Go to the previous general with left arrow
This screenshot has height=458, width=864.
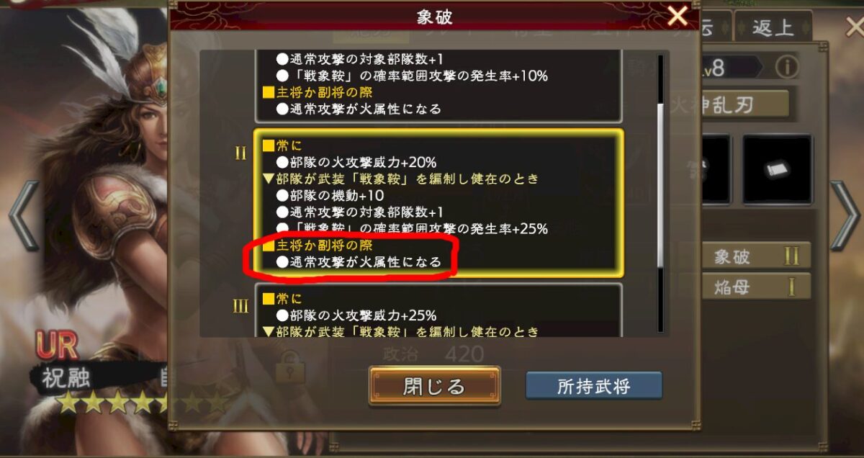coord(22,215)
